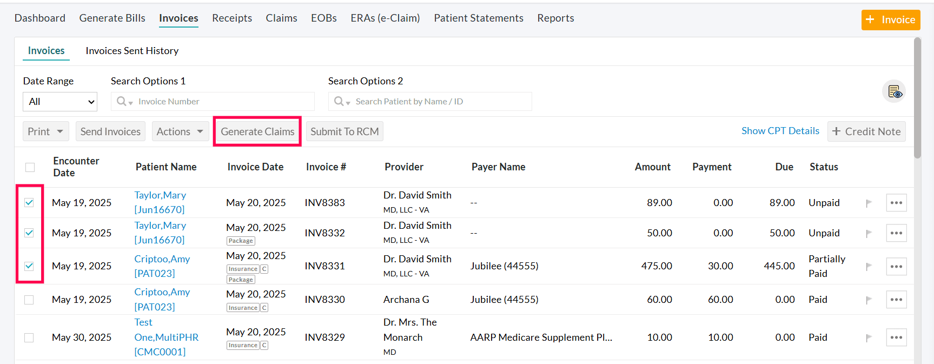The image size is (934, 364).
Task: Click the Show CPT Details link
Action: tap(780, 130)
